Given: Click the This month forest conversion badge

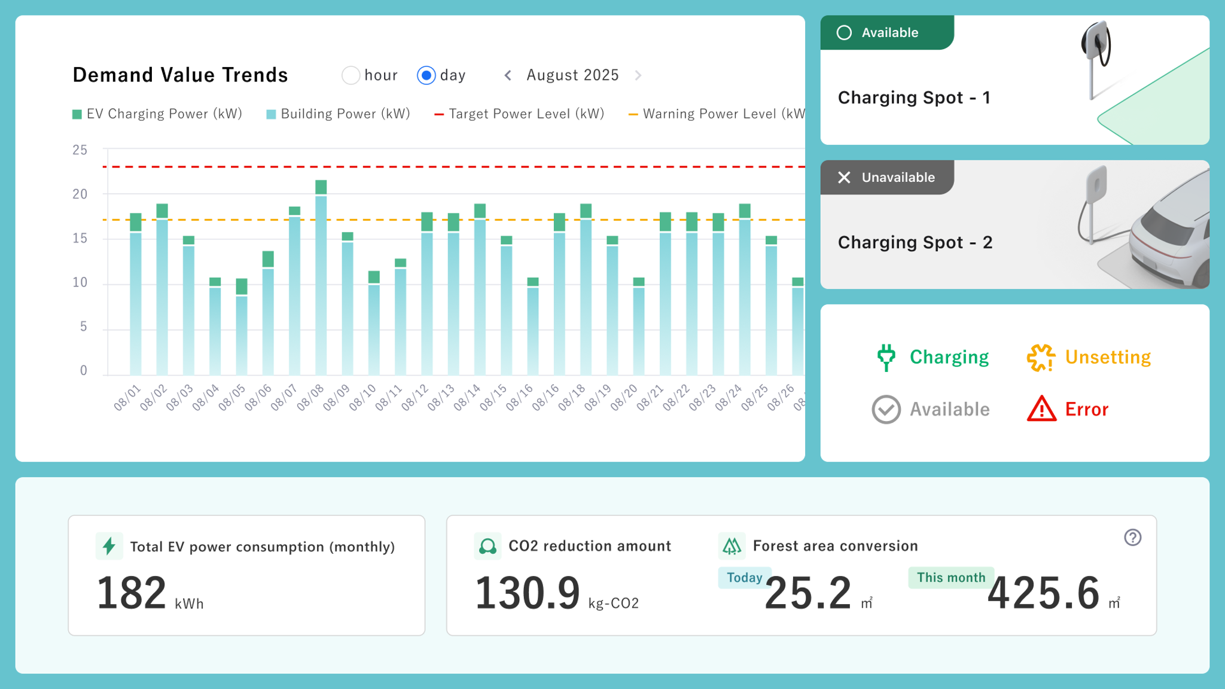Looking at the screenshot, I should point(950,578).
